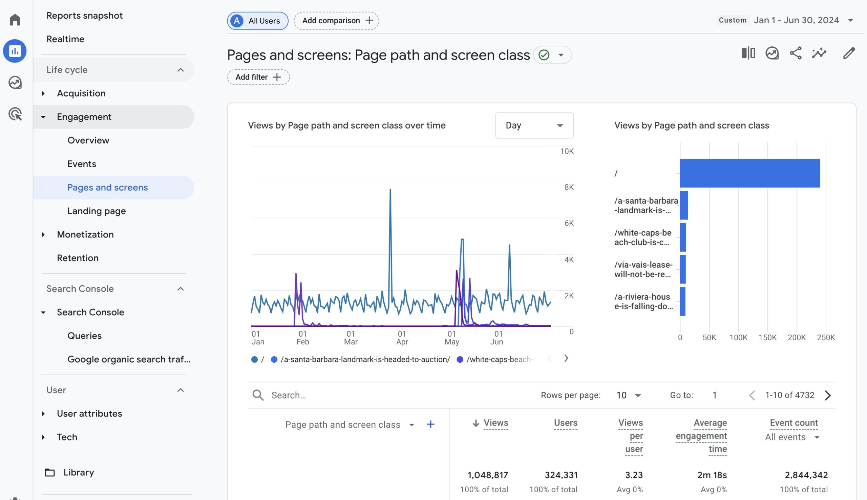867x500 pixels.
Task: Open the Explore icon in left rail
Action: pyautogui.click(x=15, y=83)
